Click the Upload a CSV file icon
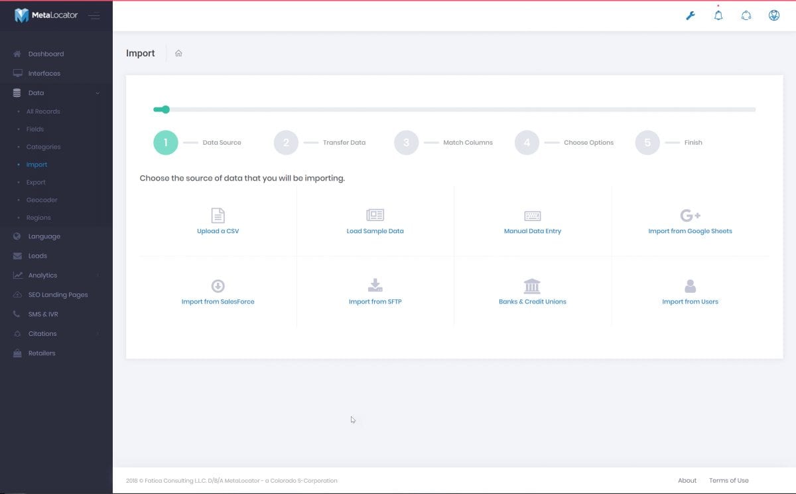This screenshot has width=796, height=494. pos(218,215)
